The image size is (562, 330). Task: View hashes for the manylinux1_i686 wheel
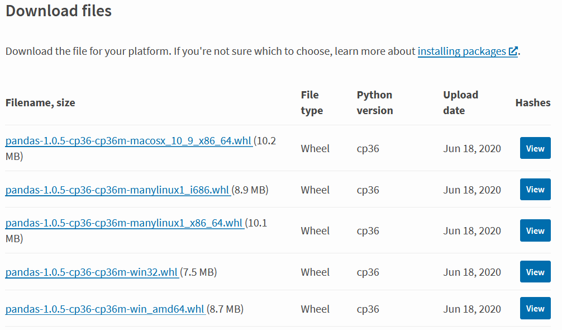tap(535, 190)
